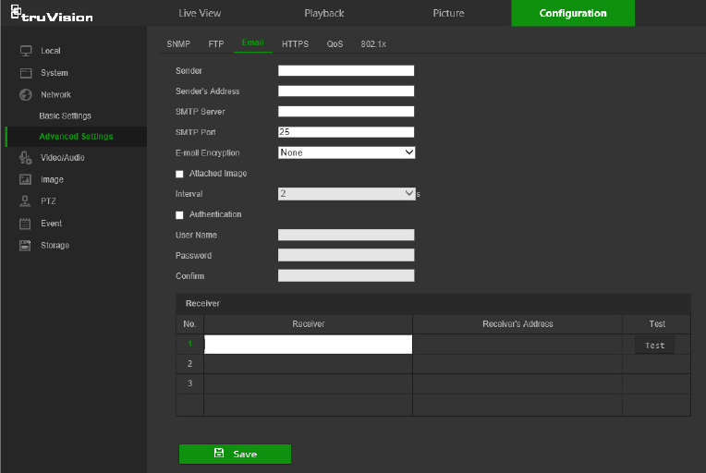The image size is (706, 473).
Task: Click the Storage disk icon
Action: [x=25, y=245]
